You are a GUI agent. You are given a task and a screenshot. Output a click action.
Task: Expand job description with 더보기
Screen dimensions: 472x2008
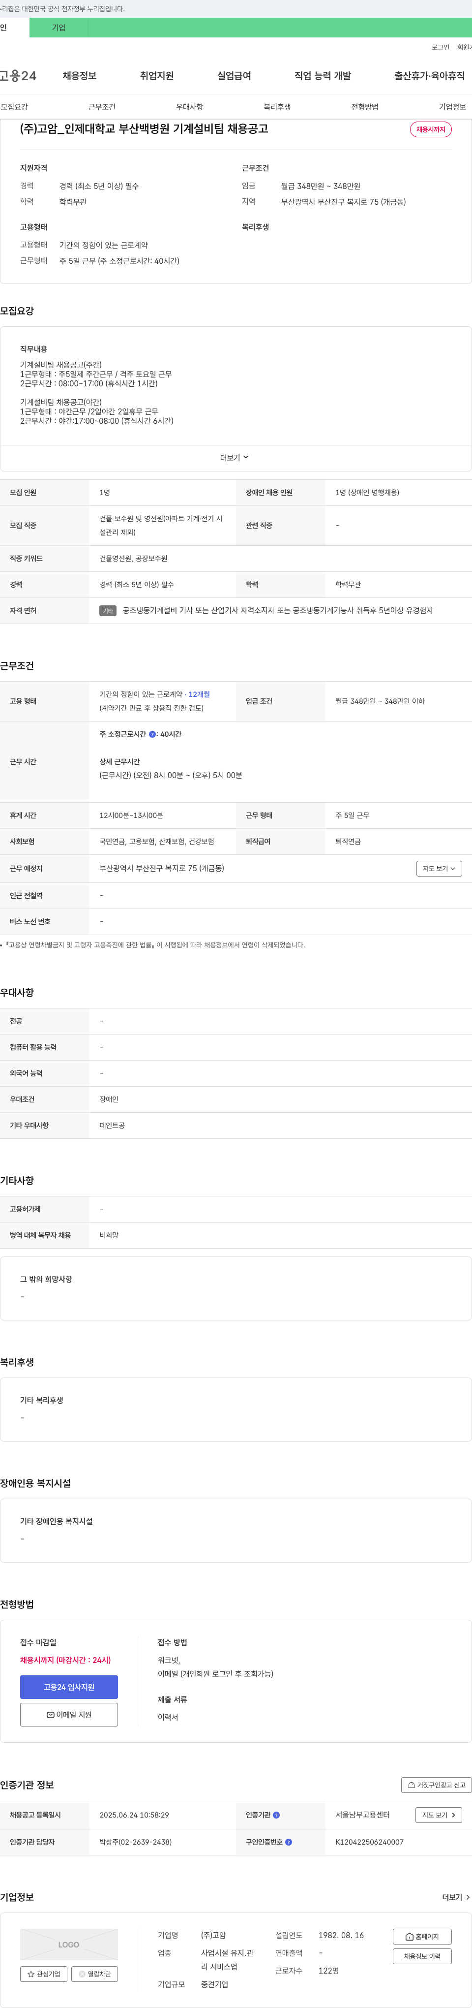click(x=235, y=458)
